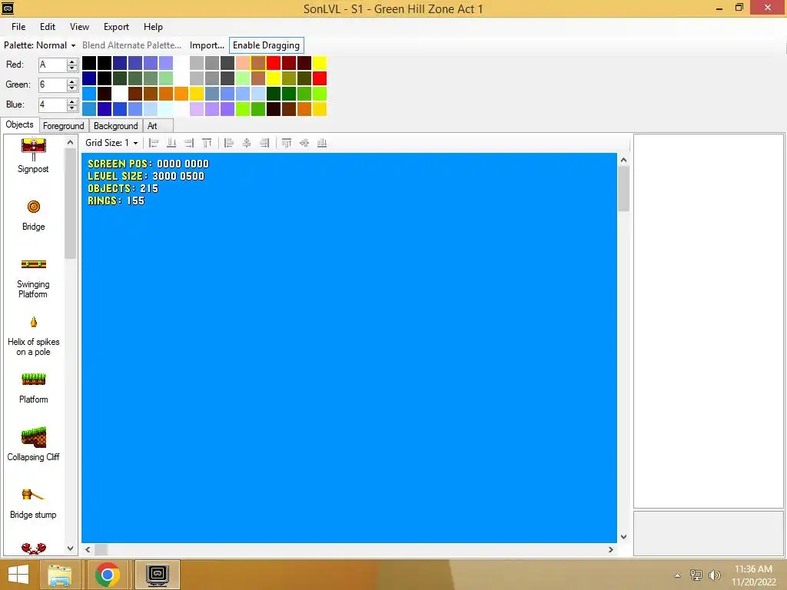
Task: Click the Green value input field
Action: 53,85
